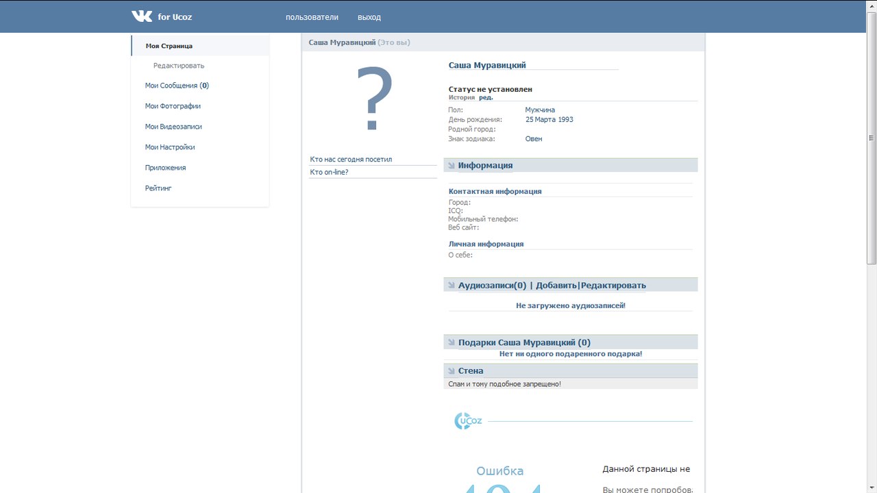Click the Овен zodiac sign link
877x493 pixels.
coord(534,138)
